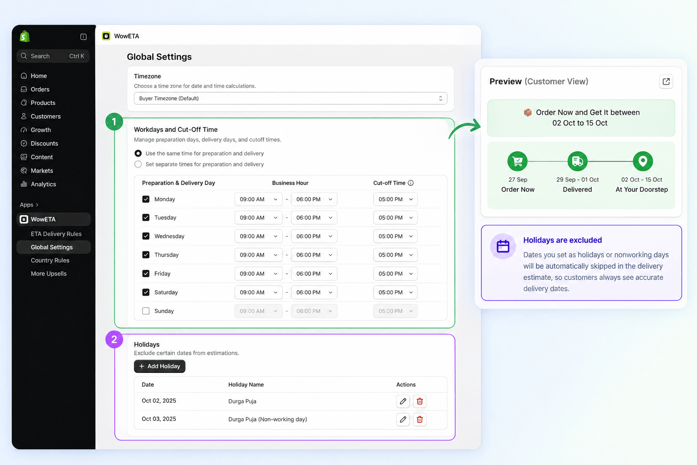Image resolution: width=697 pixels, height=465 pixels.
Task: Click the Shopify bag logo
Action: coord(25,36)
